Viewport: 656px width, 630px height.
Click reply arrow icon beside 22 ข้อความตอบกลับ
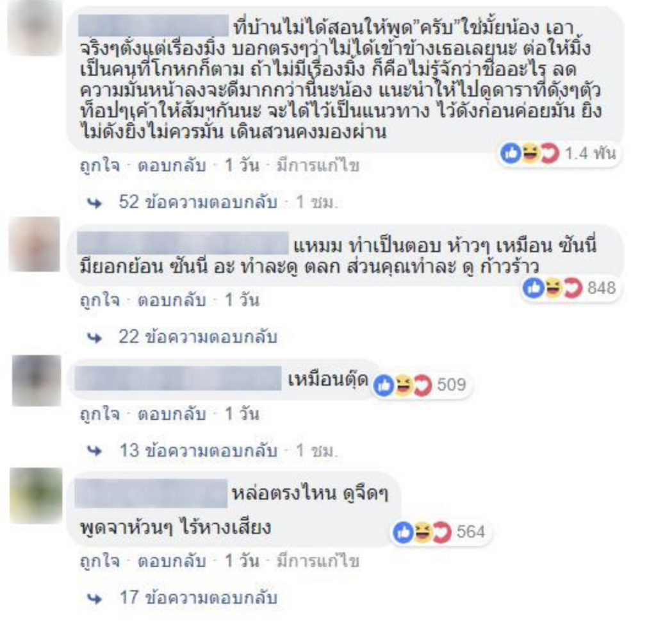[95, 337]
